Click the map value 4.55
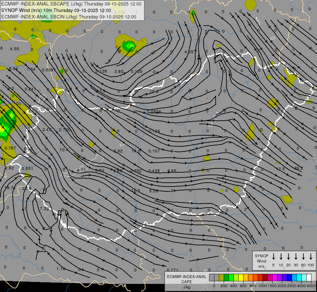 click(x=14, y=49)
